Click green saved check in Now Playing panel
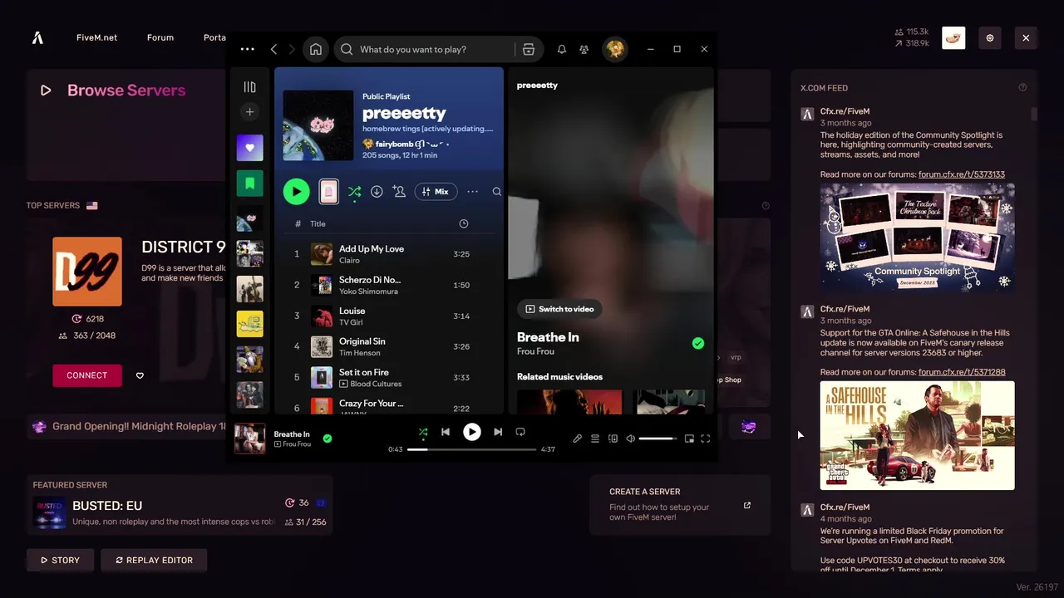 click(x=698, y=343)
